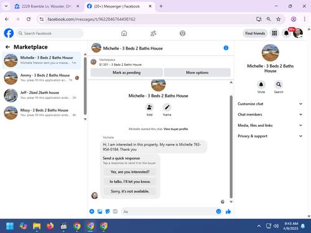Open conversation information icon in chat header

coord(226,48)
